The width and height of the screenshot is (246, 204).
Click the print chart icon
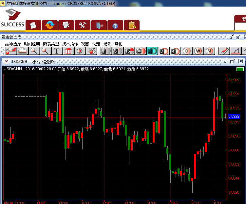[23, 51]
